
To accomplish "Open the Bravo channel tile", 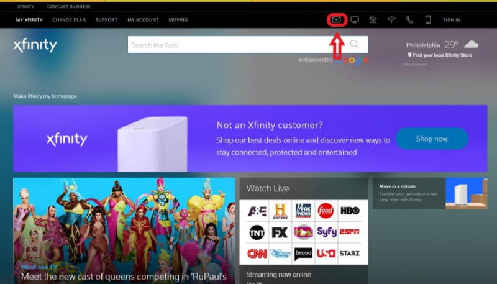I will click(x=303, y=254).
